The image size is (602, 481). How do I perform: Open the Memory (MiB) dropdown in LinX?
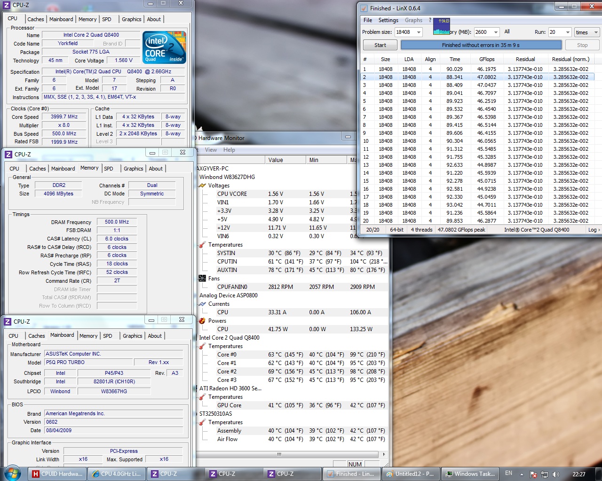click(x=496, y=32)
